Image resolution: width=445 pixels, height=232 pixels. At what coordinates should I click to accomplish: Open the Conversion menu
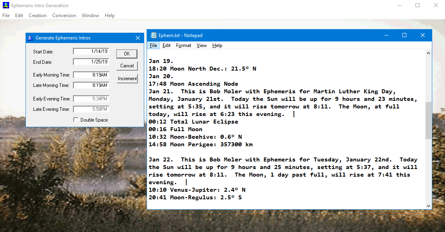point(64,16)
